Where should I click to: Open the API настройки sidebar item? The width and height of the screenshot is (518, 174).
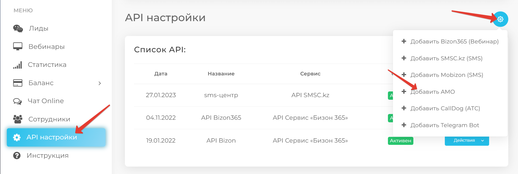(x=52, y=137)
